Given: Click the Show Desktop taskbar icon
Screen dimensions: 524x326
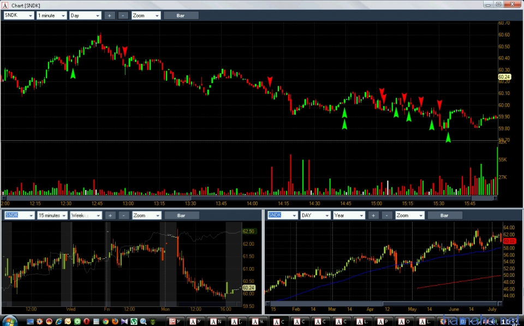Looking at the screenshot, I should coord(30,322).
